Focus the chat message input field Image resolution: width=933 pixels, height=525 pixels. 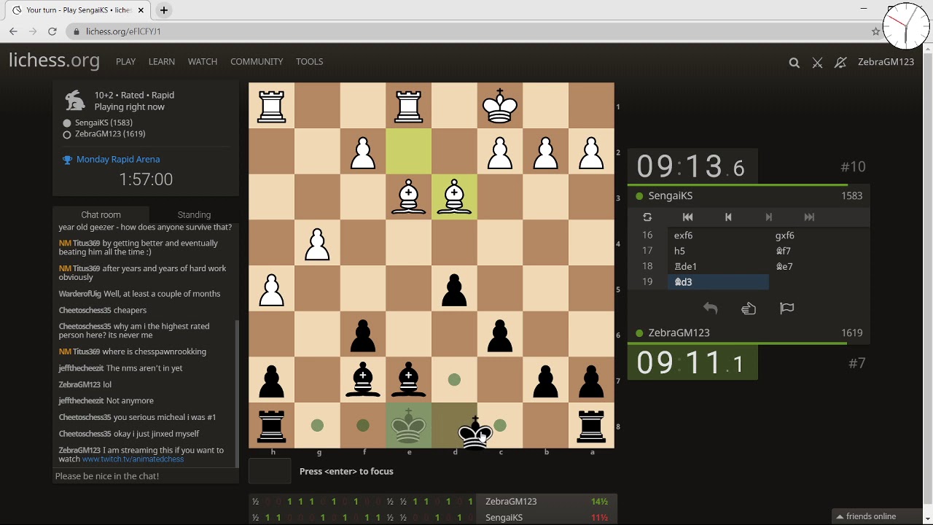[146, 476]
